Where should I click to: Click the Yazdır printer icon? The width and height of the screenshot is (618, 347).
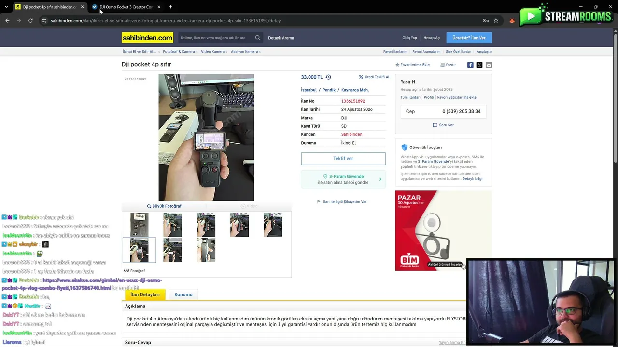click(x=443, y=65)
